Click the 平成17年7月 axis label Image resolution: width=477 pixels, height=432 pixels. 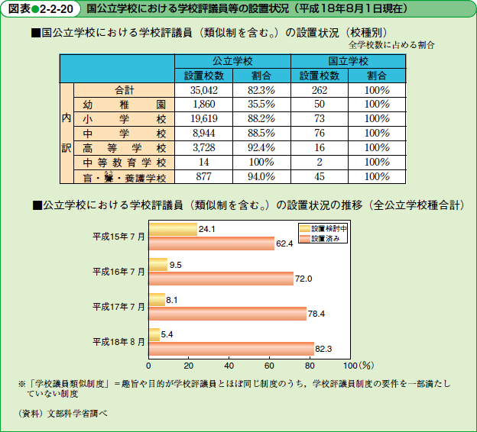click(x=118, y=307)
